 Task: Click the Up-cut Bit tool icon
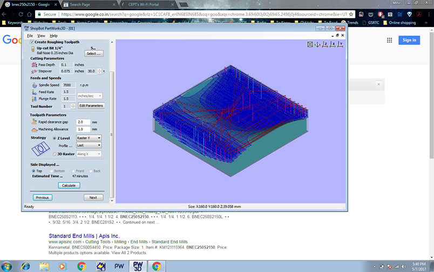tap(33, 49)
